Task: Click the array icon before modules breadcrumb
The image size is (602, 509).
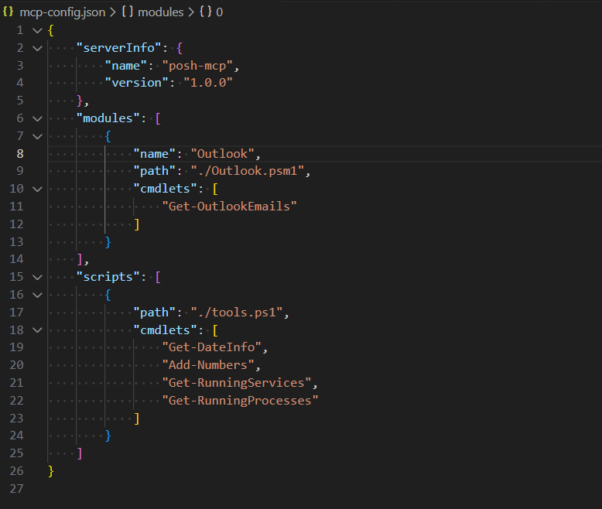Action: pyautogui.click(x=128, y=12)
